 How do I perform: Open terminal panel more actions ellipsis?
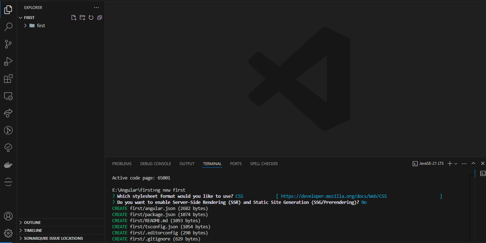click(464, 164)
